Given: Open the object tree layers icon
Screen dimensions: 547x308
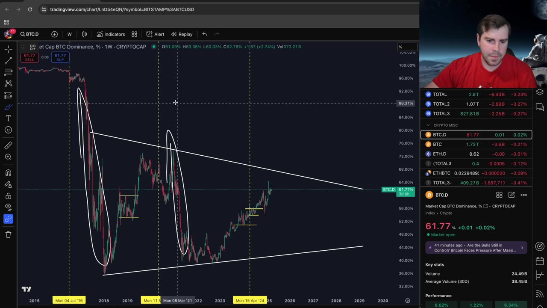Looking at the screenshot, I should click(x=540, y=92).
